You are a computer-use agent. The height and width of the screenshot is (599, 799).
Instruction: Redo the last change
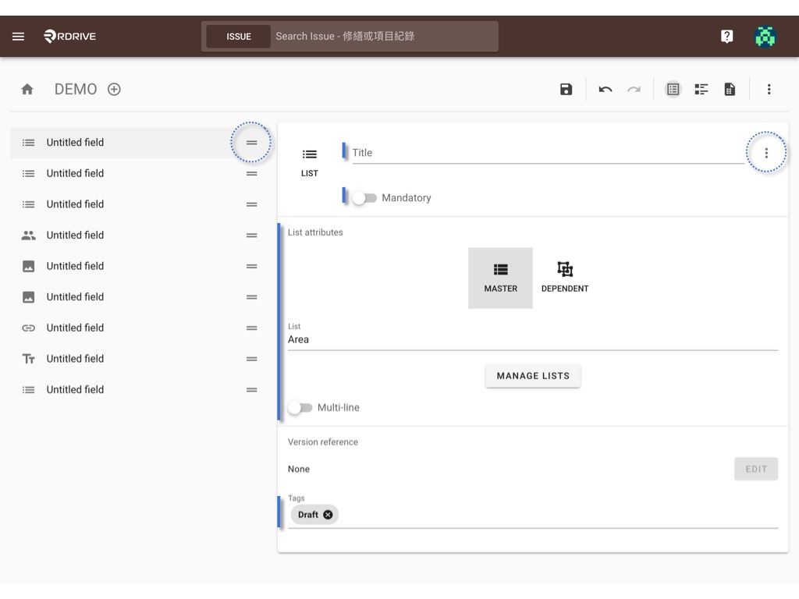(634, 89)
